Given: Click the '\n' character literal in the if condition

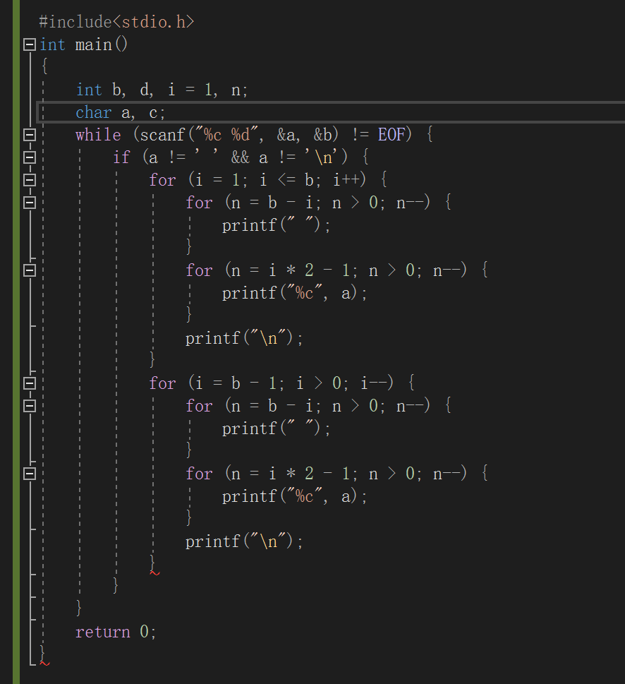Looking at the screenshot, I should 320,157.
